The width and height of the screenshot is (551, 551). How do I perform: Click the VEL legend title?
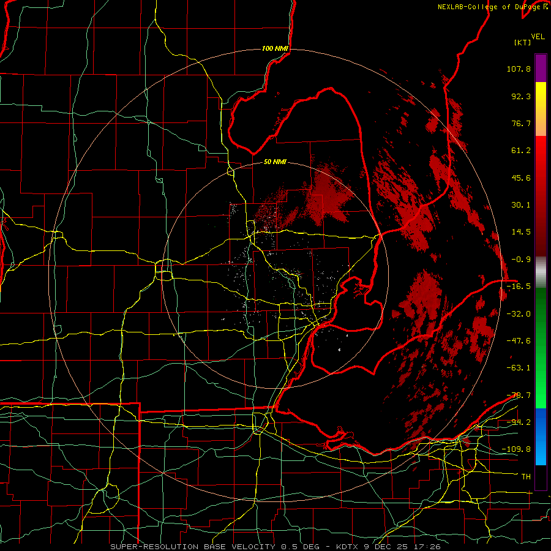pyautogui.click(x=538, y=37)
